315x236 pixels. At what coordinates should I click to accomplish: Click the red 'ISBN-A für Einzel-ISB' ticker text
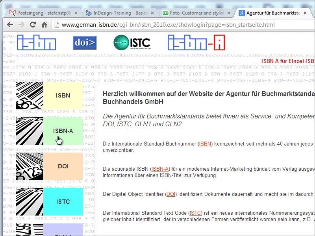coord(288,61)
